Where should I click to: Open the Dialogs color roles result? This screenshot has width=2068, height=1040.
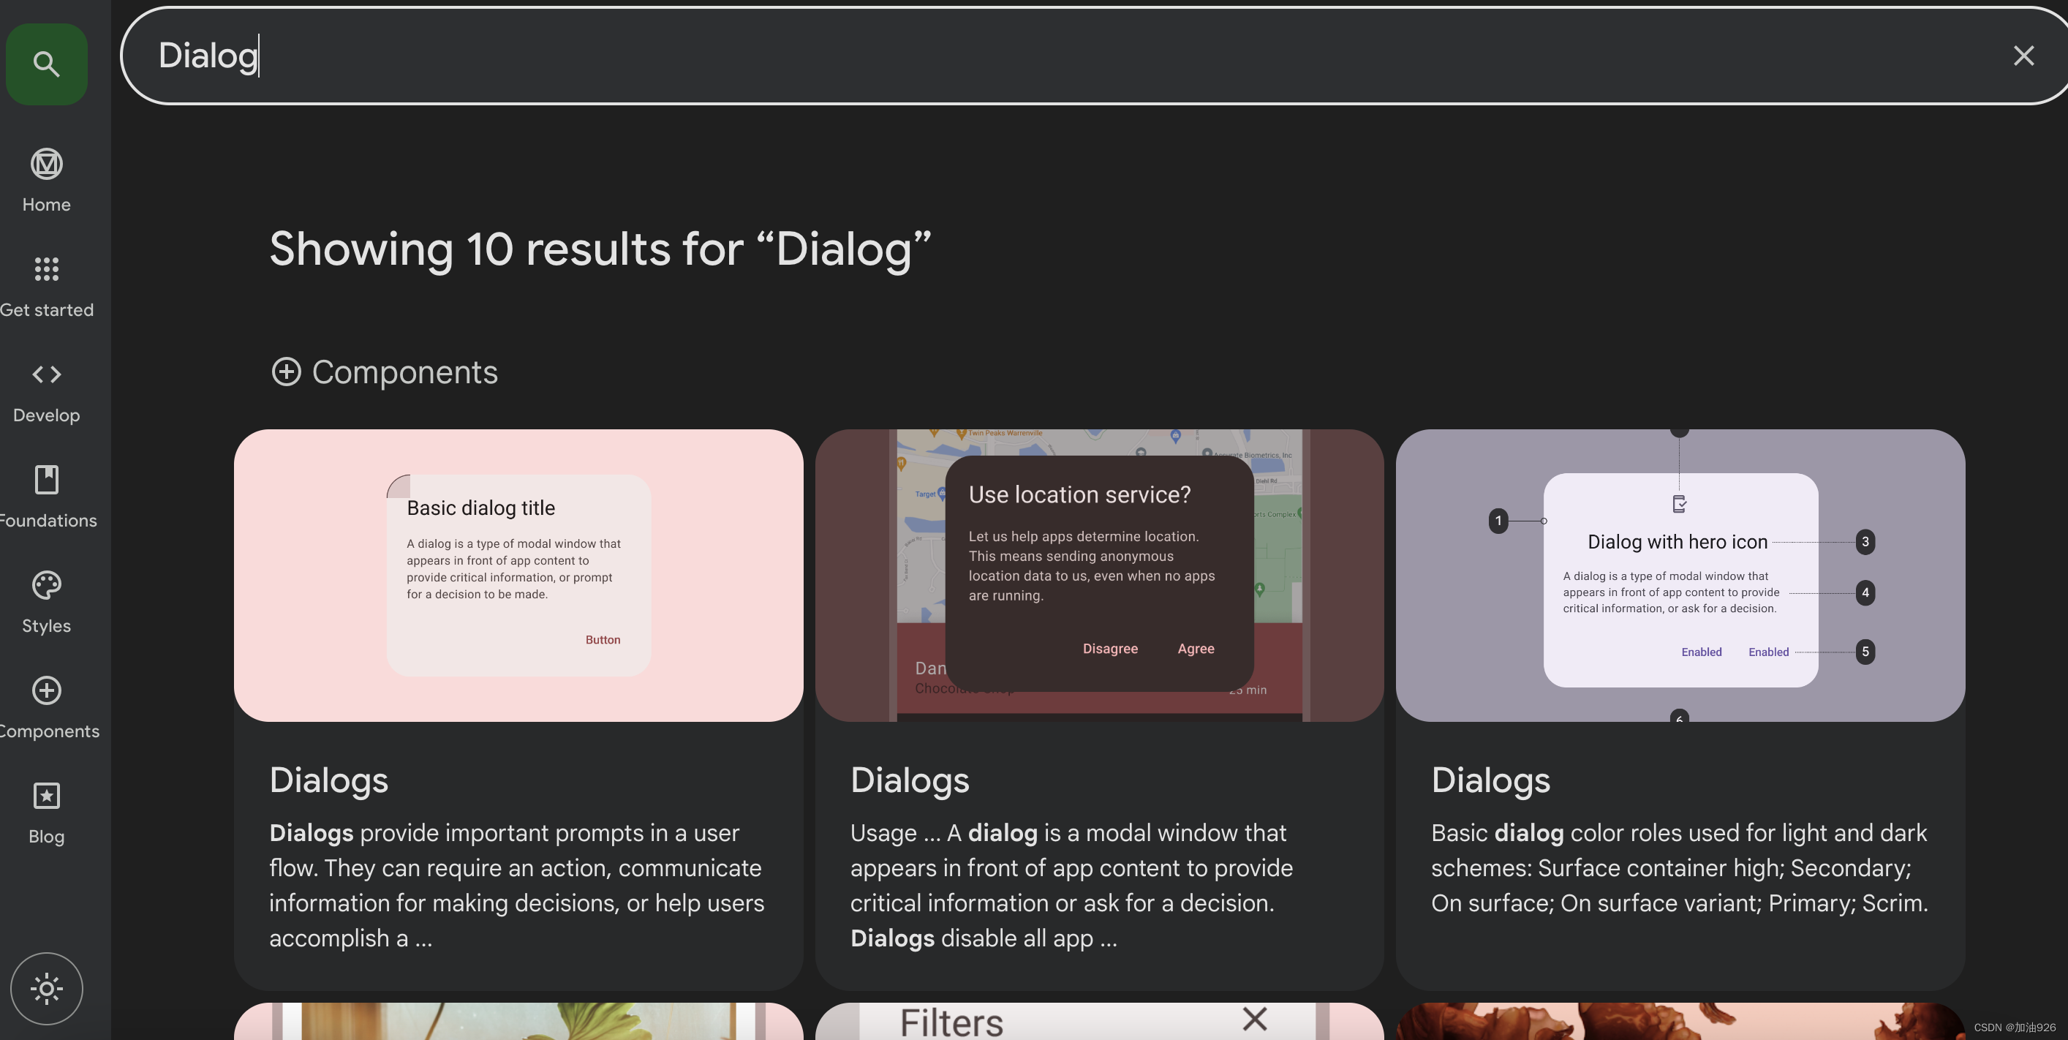tap(1490, 779)
